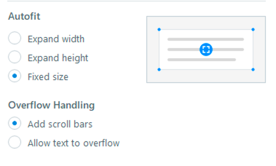Click the gray background of the autofit preview
Image resolution: width=276 pixels, height=166 pixels.
[153, 76]
